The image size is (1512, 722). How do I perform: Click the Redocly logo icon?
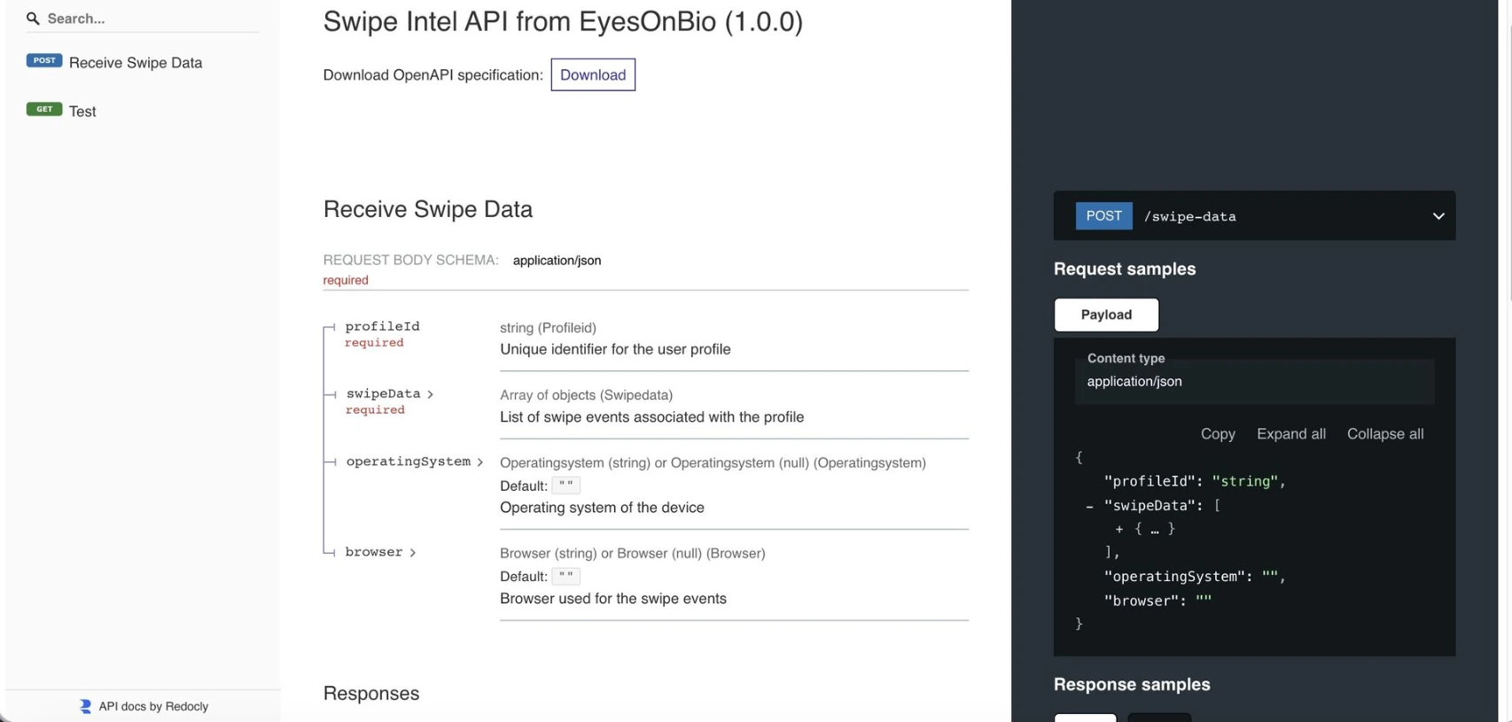pos(85,706)
